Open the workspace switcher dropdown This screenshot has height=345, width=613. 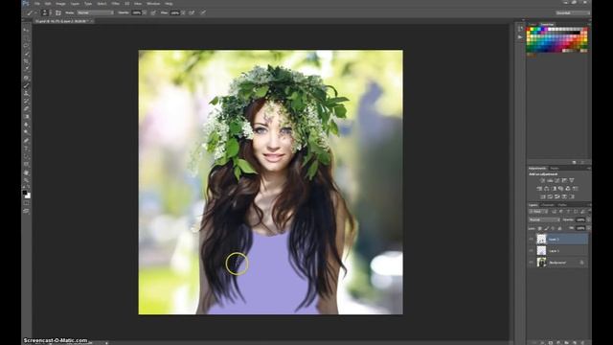click(573, 12)
